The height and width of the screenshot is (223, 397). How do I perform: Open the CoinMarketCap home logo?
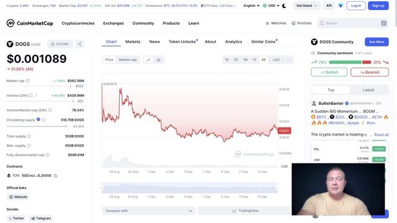30,24
